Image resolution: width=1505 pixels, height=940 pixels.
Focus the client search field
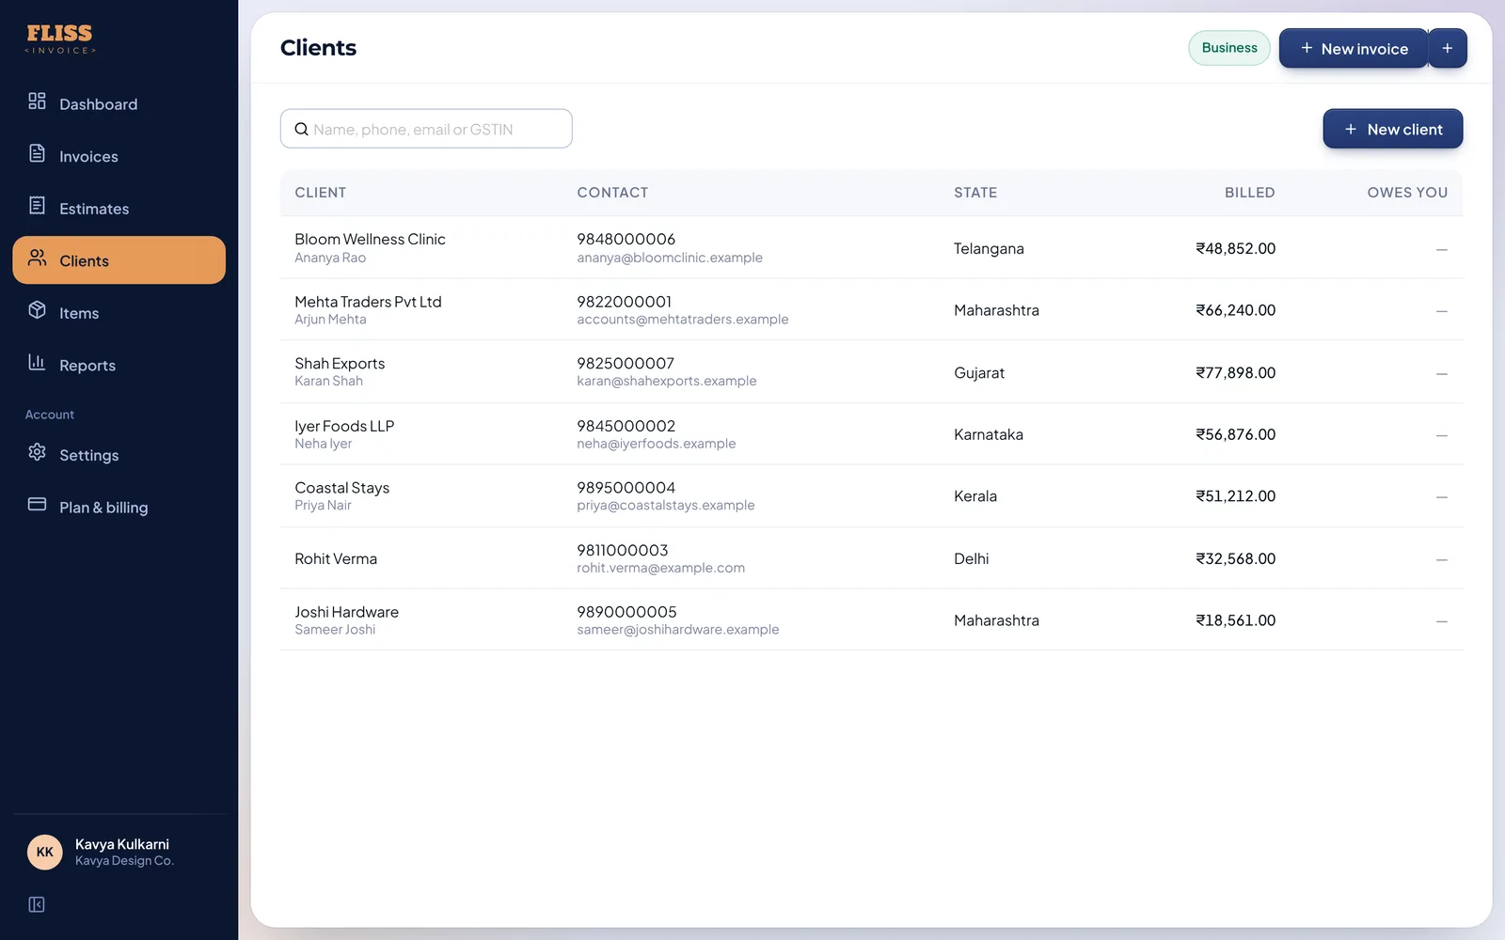pyautogui.click(x=426, y=129)
